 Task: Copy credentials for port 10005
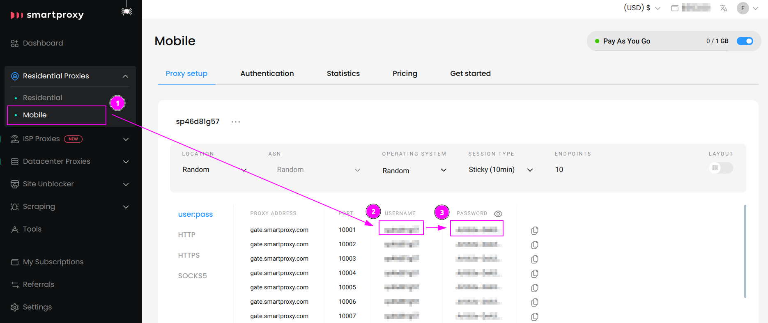[535, 288]
